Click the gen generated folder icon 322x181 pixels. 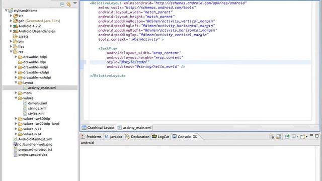[16, 21]
